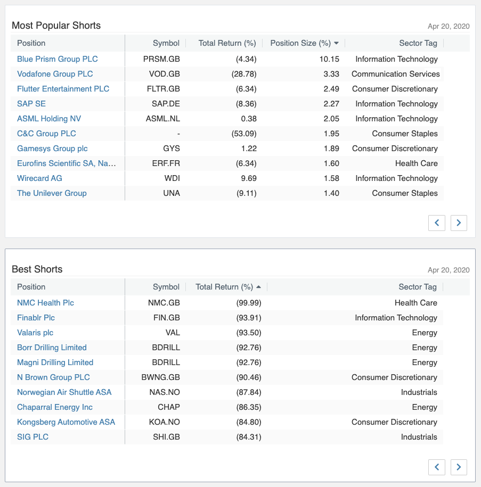Open Borr Drilling Limited position
The height and width of the screenshot is (487, 481).
pyautogui.click(x=52, y=348)
